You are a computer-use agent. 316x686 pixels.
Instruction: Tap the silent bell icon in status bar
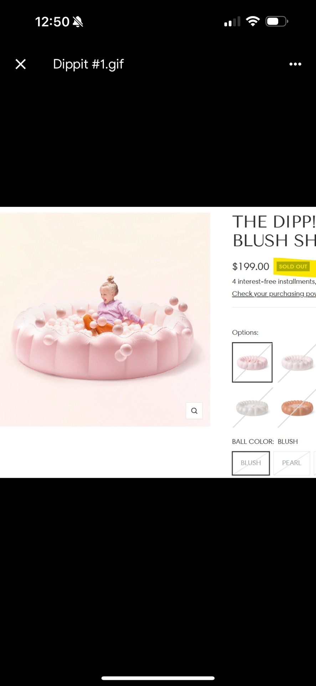click(x=78, y=22)
